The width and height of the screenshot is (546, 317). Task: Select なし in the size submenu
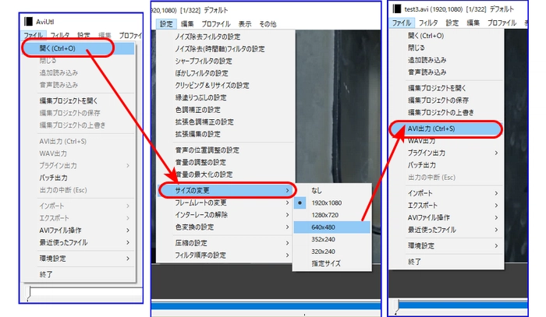(x=315, y=190)
